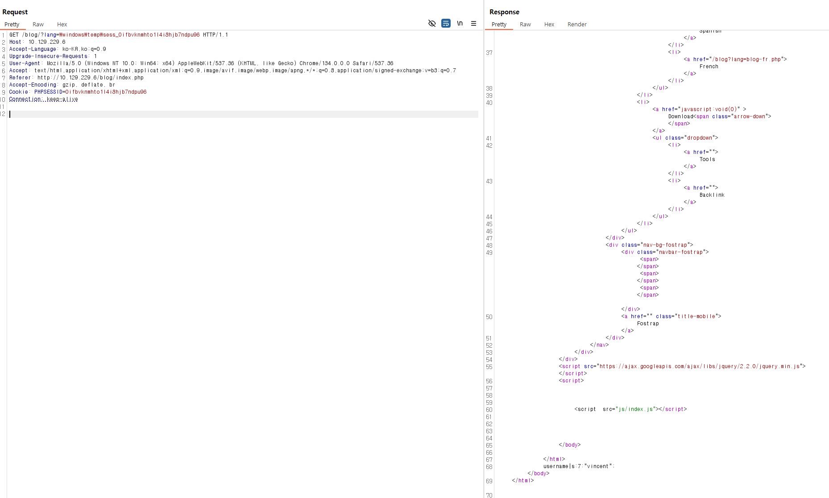Viewport: 829px width, 498px height.
Task: Click the nav-bg-fostrap div line
Action: pos(649,245)
